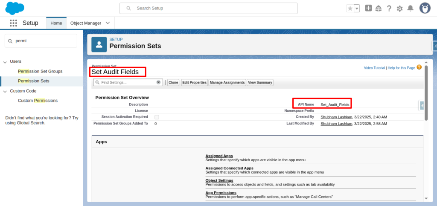Image resolution: width=437 pixels, height=206 pixels.
Task: Focus the Quick Find box containing permi
Action: point(41,41)
